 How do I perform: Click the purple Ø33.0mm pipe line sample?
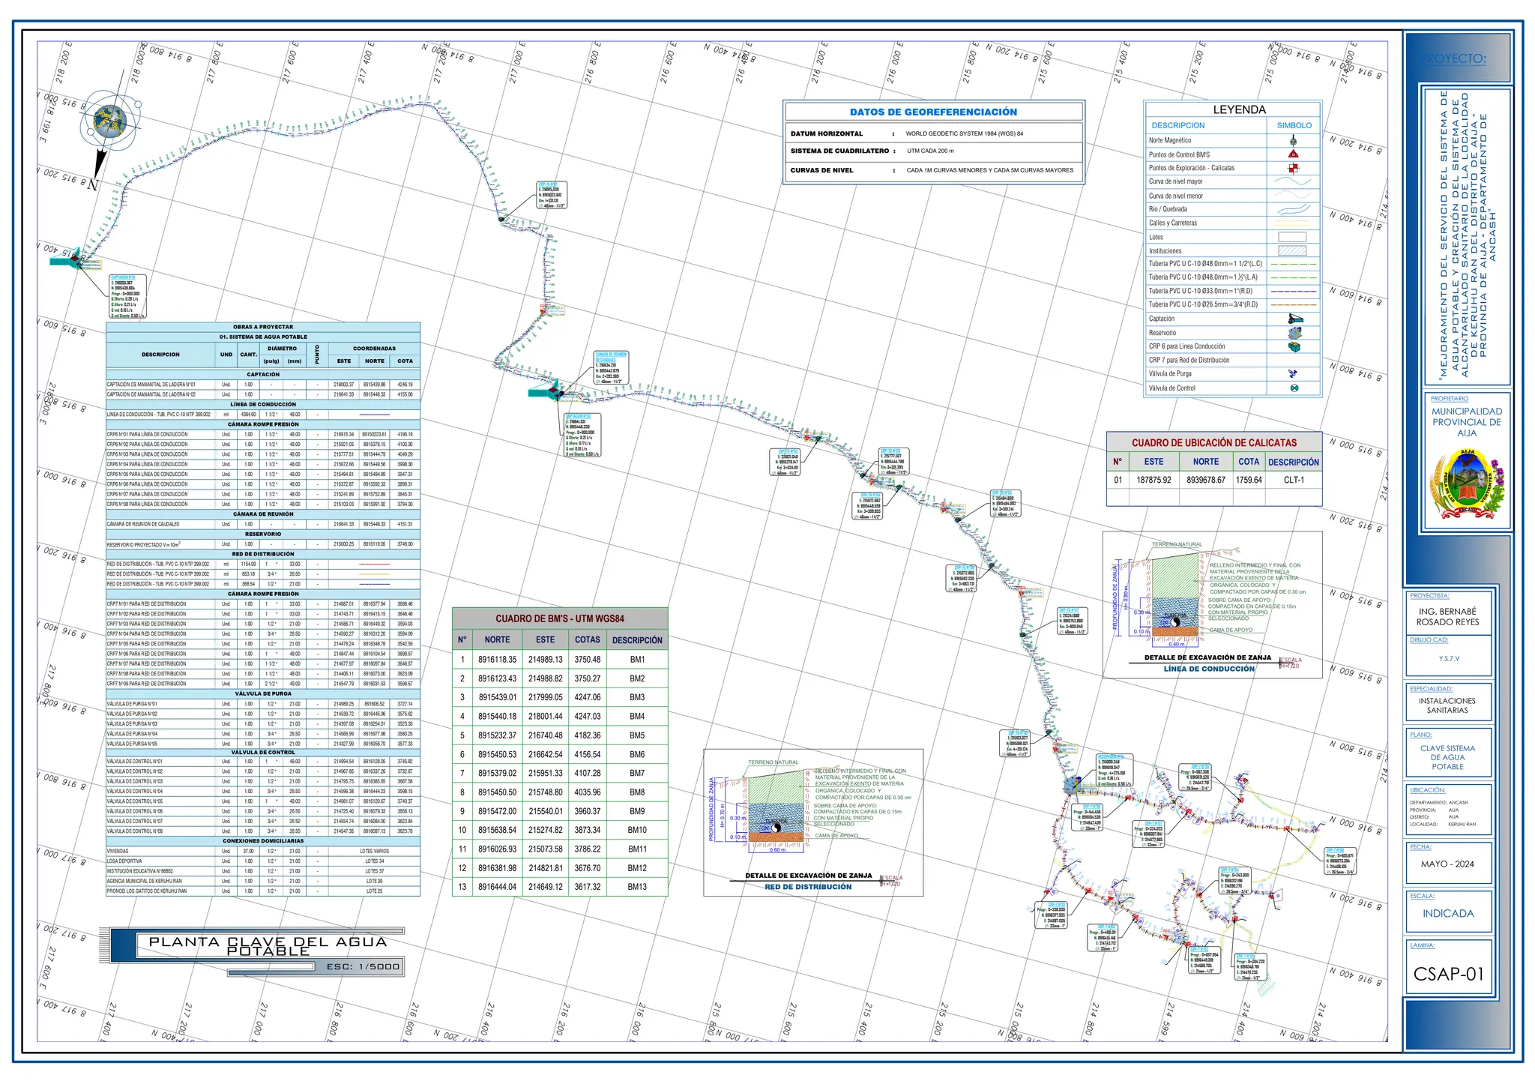(1294, 291)
